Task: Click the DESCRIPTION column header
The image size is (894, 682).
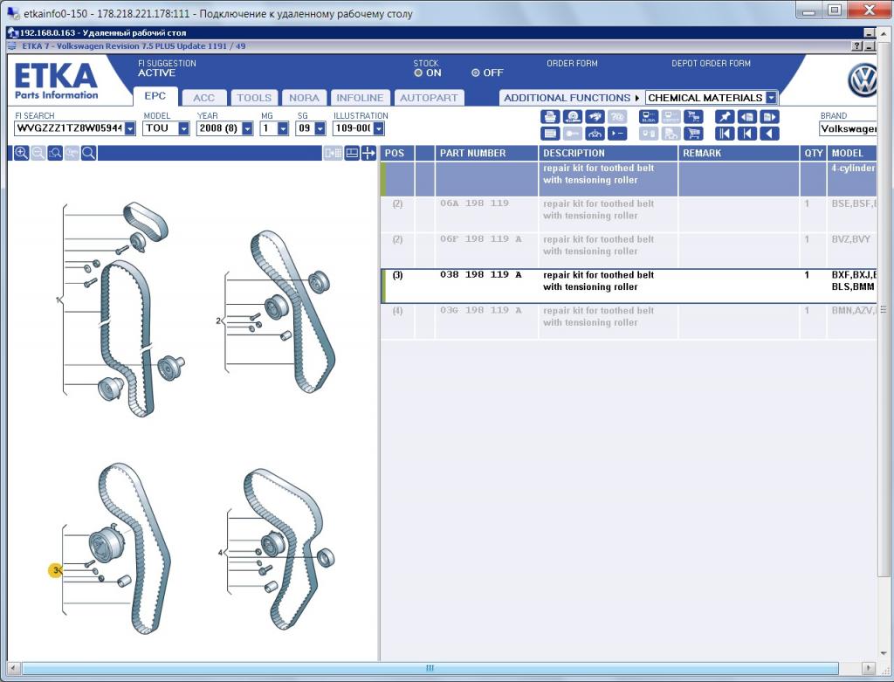Action: [x=608, y=153]
